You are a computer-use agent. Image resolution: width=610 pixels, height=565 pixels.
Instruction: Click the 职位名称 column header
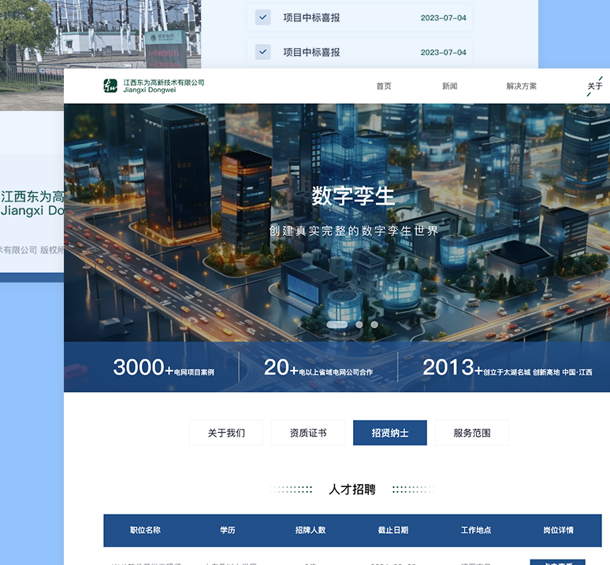click(x=145, y=530)
